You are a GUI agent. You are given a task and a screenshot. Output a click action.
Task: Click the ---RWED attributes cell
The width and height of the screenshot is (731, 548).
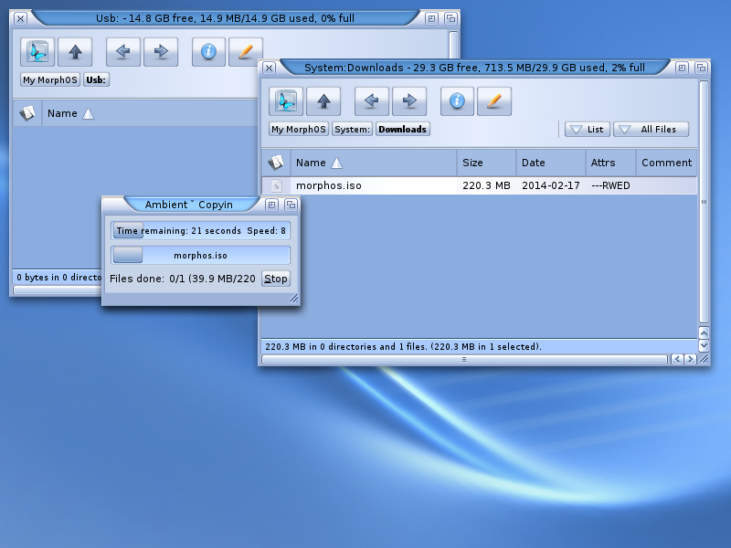(x=610, y=185)
